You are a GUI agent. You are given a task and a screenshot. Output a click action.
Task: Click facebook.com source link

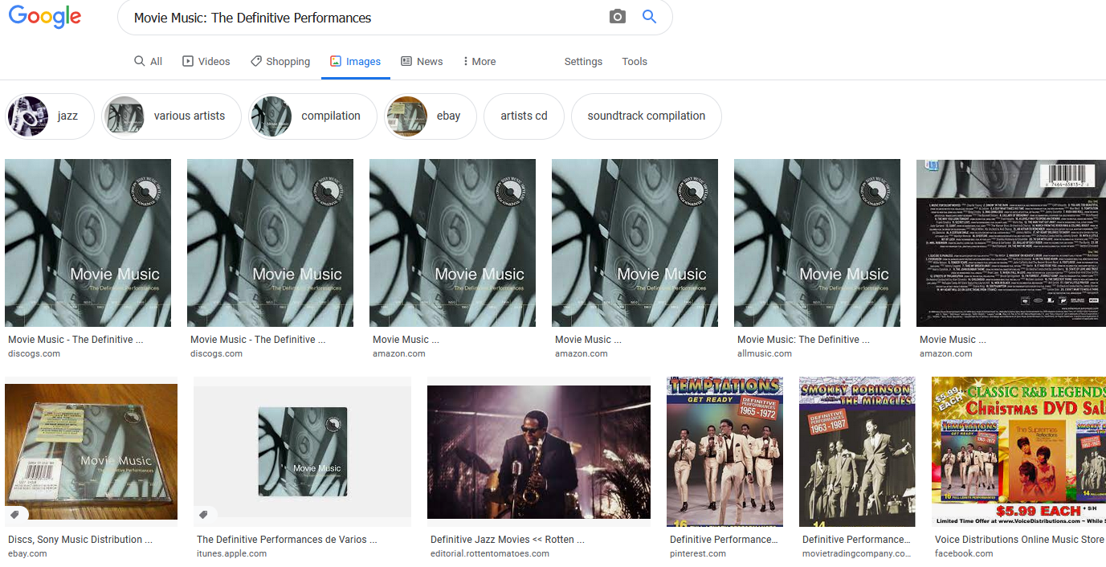click(x=964, y=553)
